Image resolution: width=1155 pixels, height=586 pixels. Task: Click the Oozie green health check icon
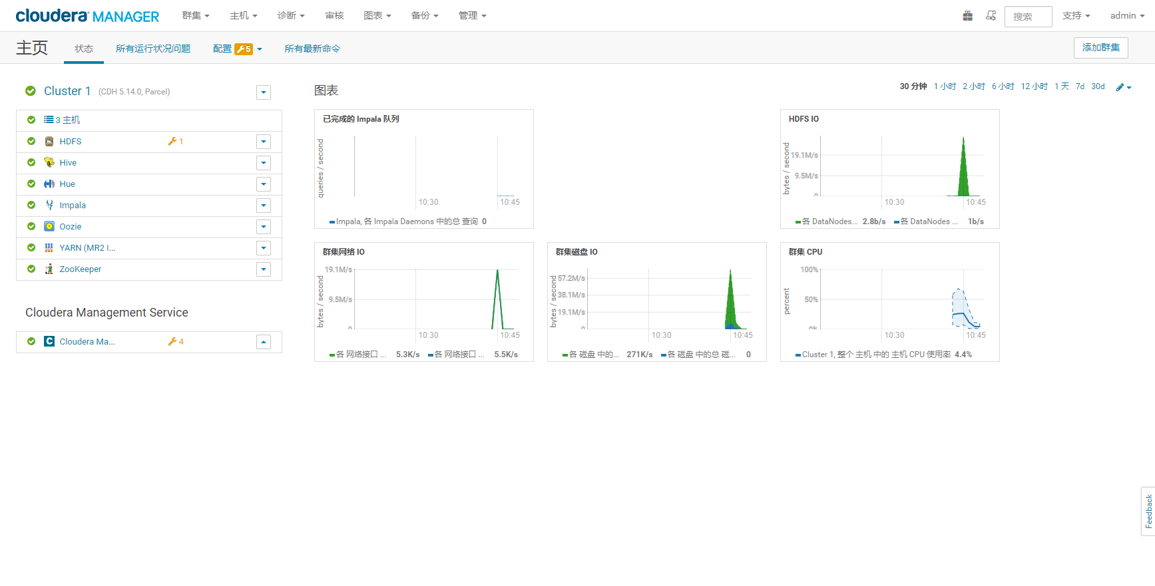click(31, 226)
